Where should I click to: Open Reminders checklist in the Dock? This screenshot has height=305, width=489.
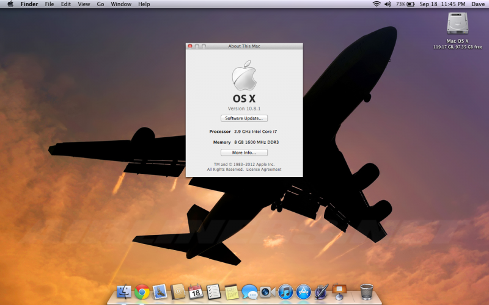coord(213,292)
